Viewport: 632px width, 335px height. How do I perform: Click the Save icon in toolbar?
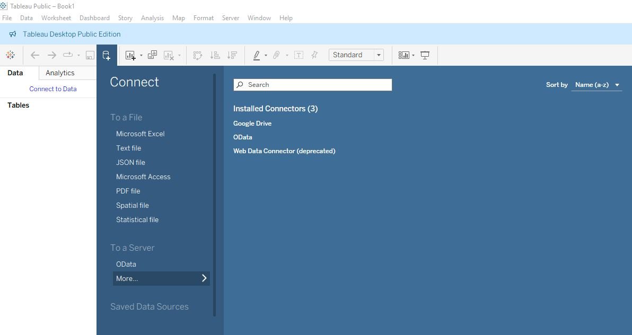pyautogui.click(x=90, y=55)
